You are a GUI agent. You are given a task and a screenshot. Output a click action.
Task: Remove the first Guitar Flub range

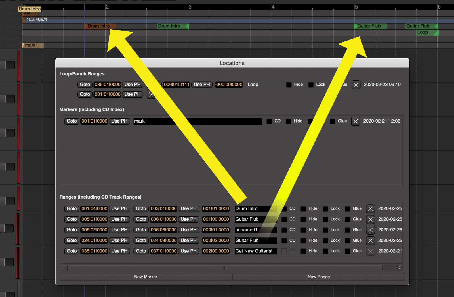370,219
